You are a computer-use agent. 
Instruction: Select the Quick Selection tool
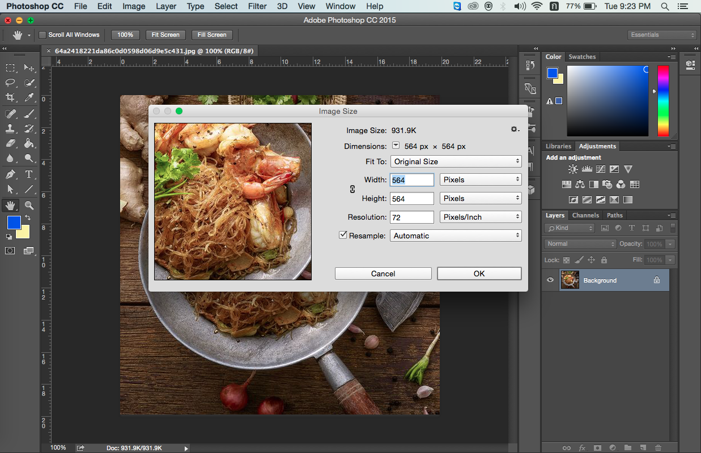[29, 83]
